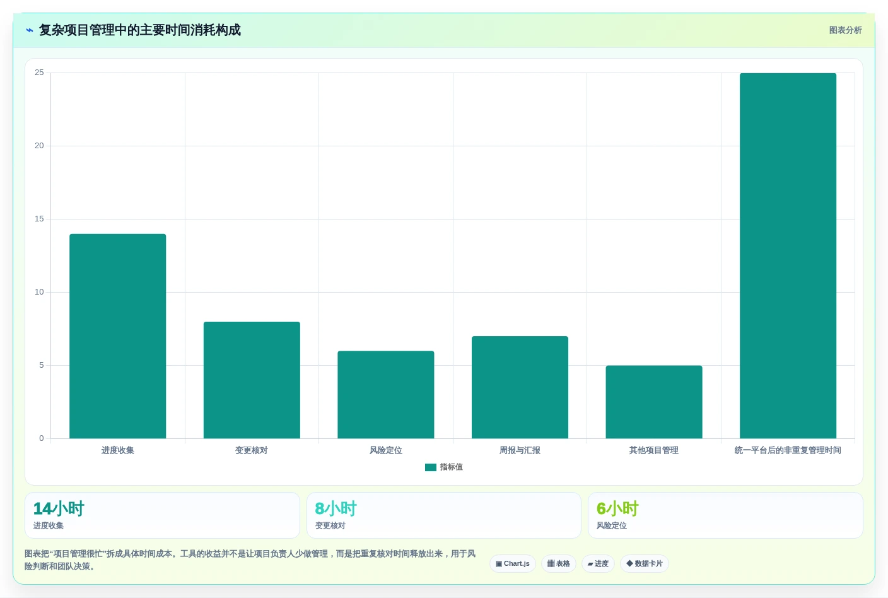Viewport: 888px width, 598px height.
Task: Click the chart title 复杂项目管理中的主要时间消耗构成
Action: (140, 30)
